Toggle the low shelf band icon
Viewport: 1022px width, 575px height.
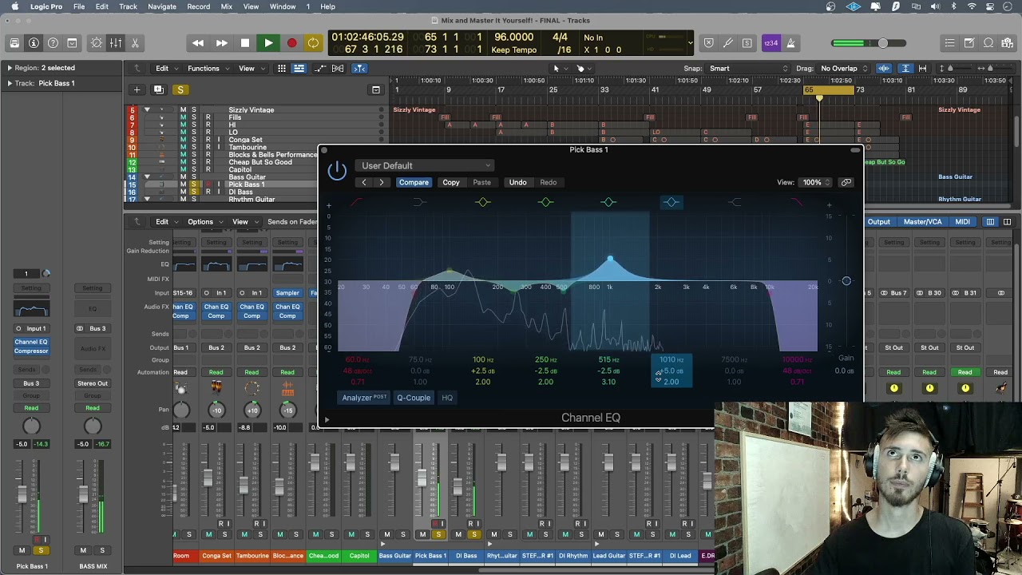(420, 202)
